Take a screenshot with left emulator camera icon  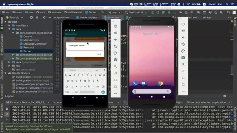[x=116, y=60]
